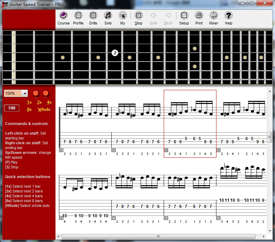Screen dimensions: 275x242
Task: Open the My toolbar icon
Action: tap(123, 18)
